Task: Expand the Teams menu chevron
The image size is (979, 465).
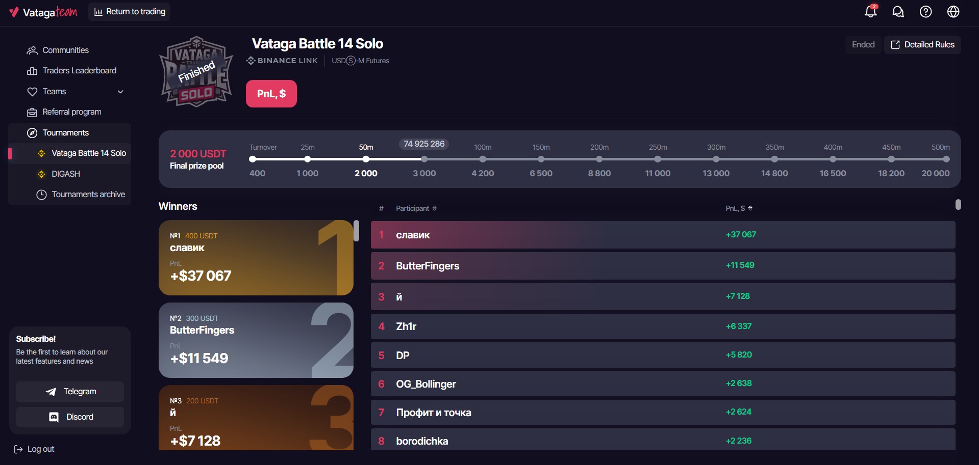Action: [x=120, y=92]
